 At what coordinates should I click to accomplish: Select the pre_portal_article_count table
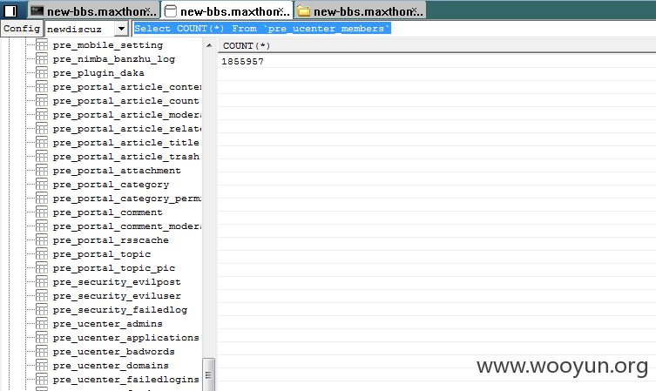(x=126, y=101)
